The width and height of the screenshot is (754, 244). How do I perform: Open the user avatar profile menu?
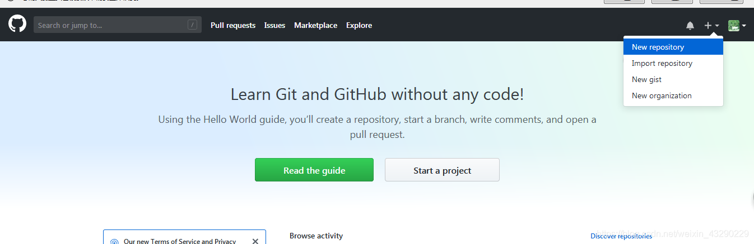point(737,26)
